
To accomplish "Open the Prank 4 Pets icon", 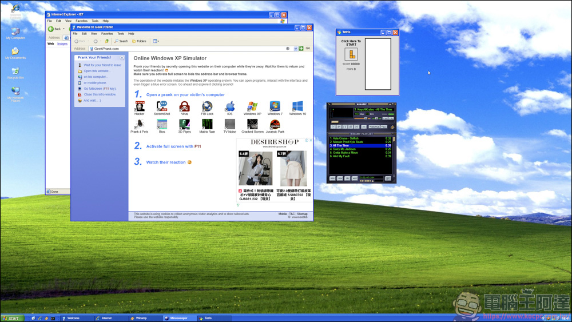I will [140, 126].
